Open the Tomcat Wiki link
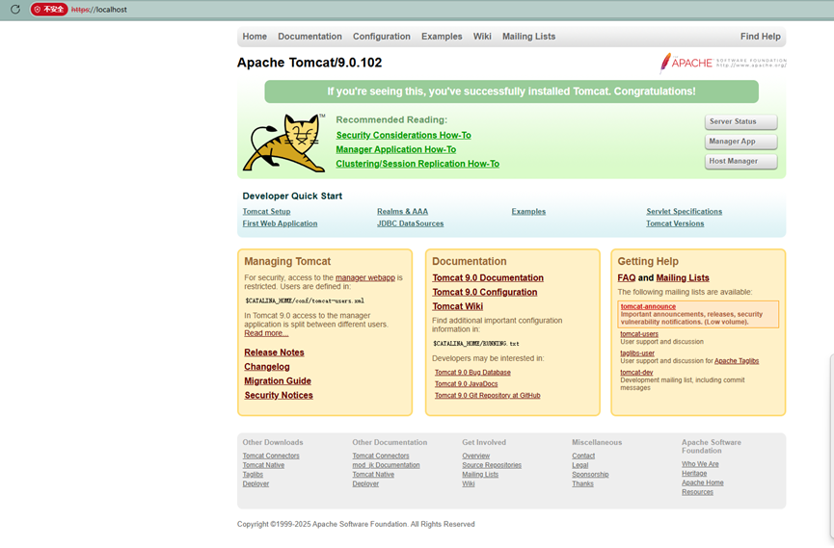The image size is (834, 548). pyautogui.click(x=457, y=306)
